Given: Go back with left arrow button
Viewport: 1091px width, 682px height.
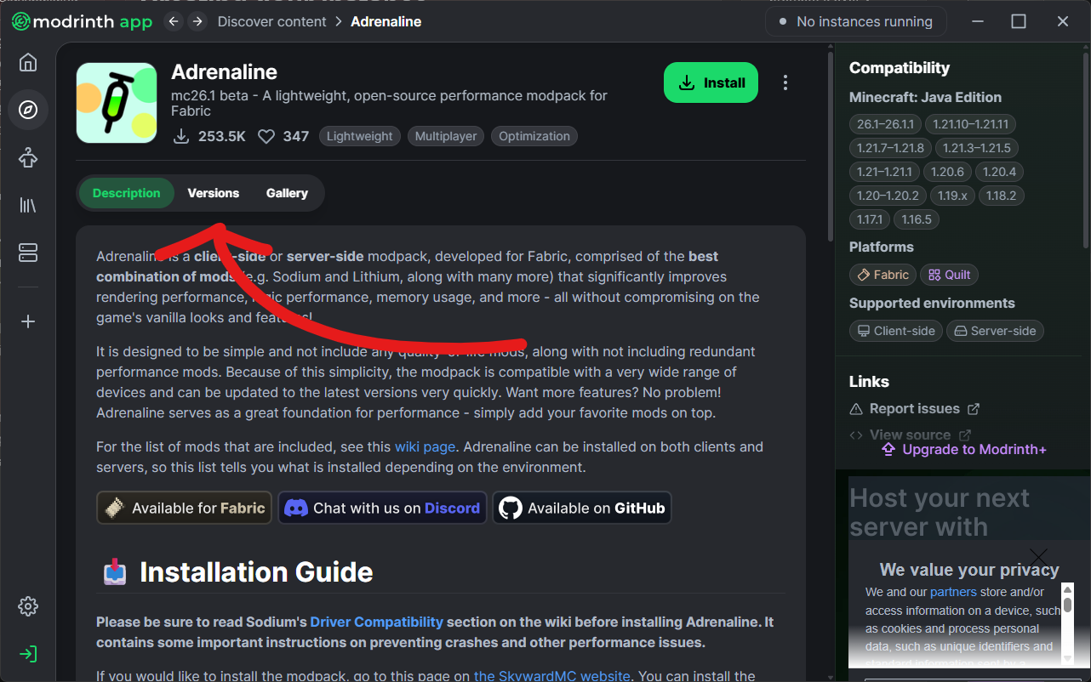Looking at the screenshot, I should (174, 21).
